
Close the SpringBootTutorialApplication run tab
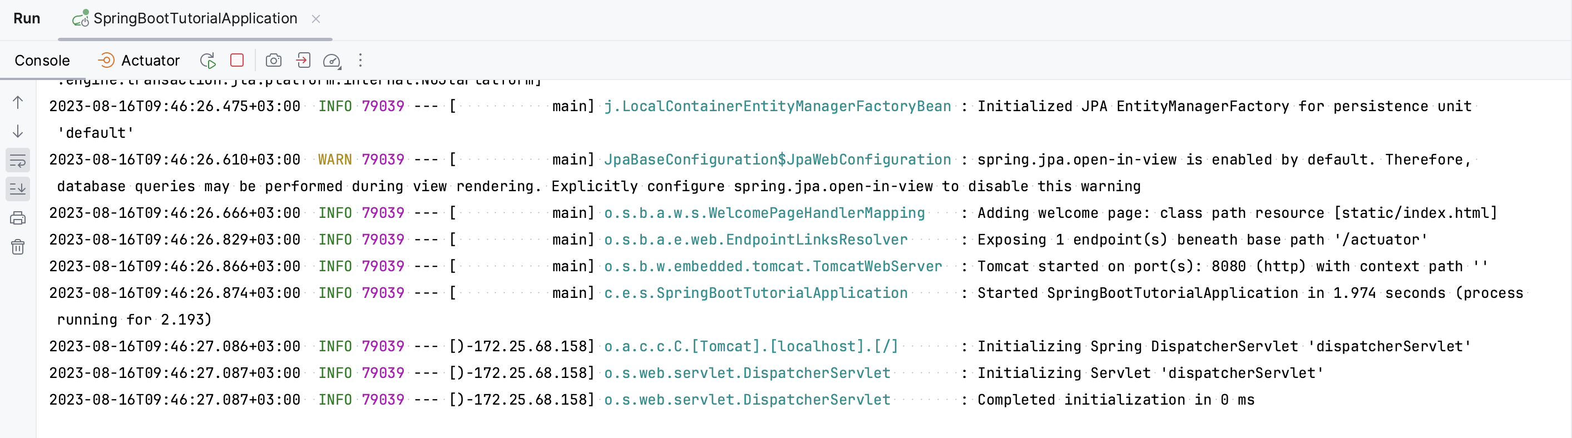(x=315, y=19)
